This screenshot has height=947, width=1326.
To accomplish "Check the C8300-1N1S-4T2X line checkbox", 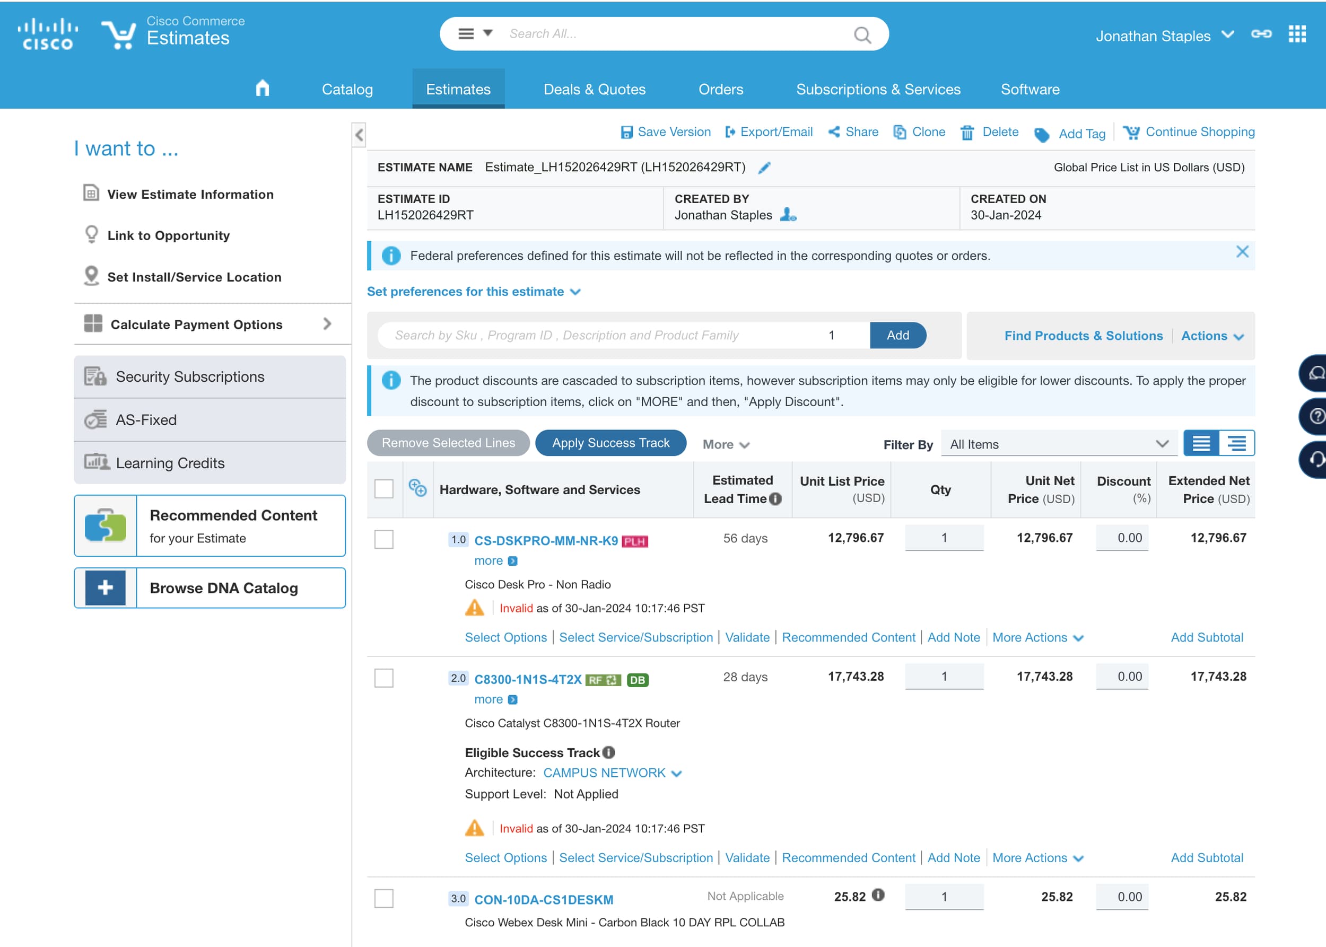I will tap(384, 678).
